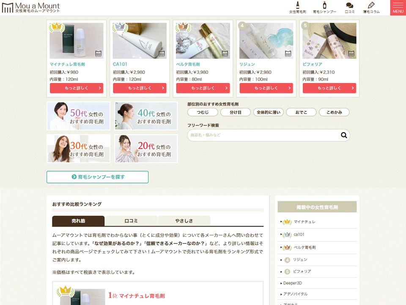
Task: Select the つむじ filter pill
Action: tap(203, 112)
